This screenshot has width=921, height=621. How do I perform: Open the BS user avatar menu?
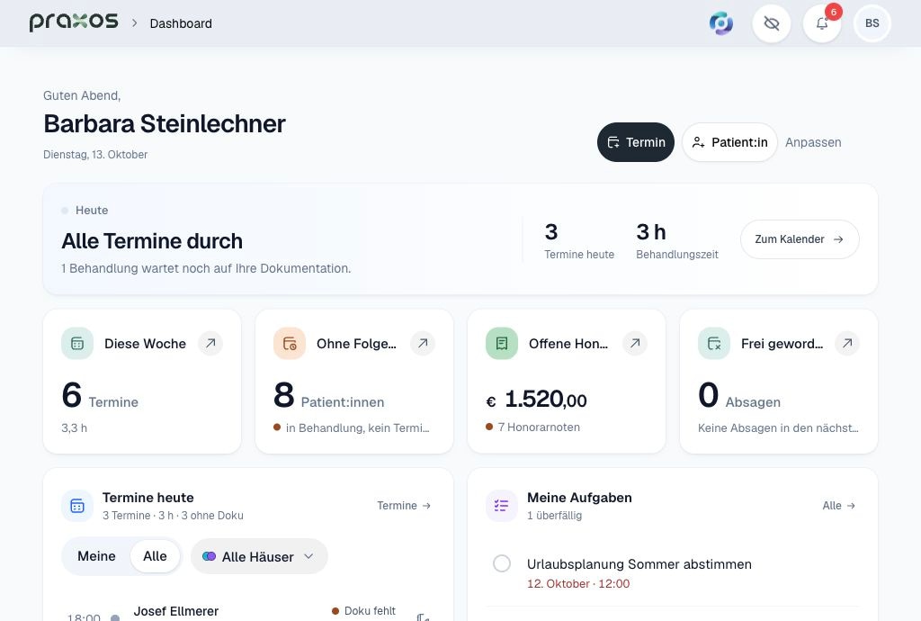coord(872,23)
